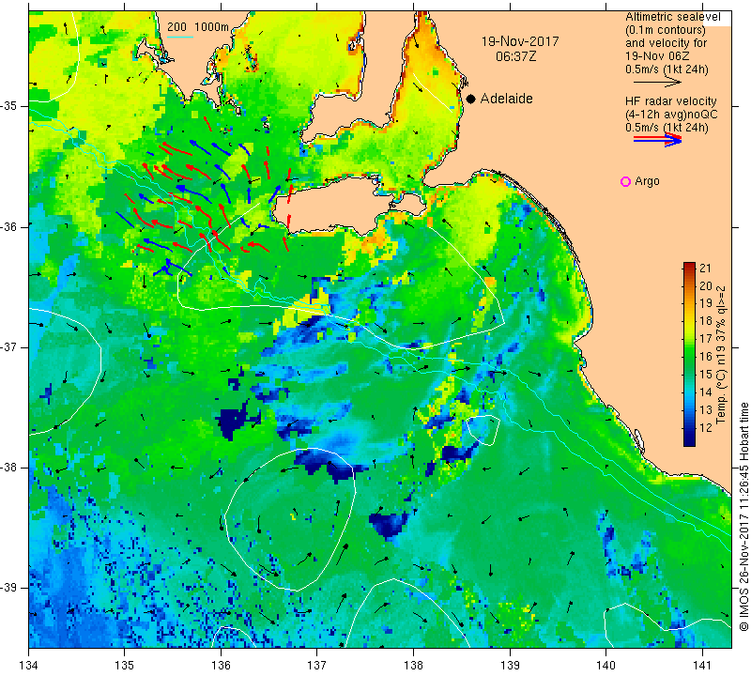This screenshot has width=751, height=676.
Task: Click the latitude label -37
Action: pyautogui.click(x=9, y=346)
